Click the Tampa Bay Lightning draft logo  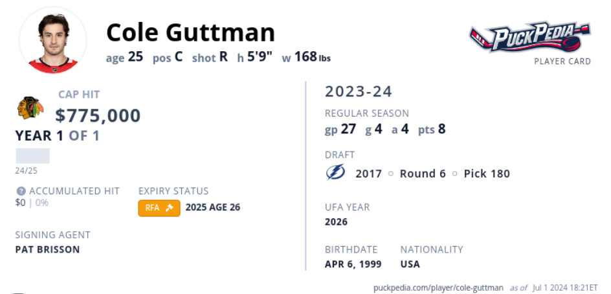click(335, 173)
